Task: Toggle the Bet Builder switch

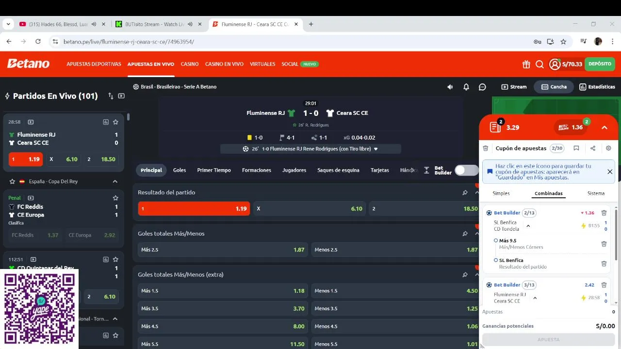Action: [466, 170]
